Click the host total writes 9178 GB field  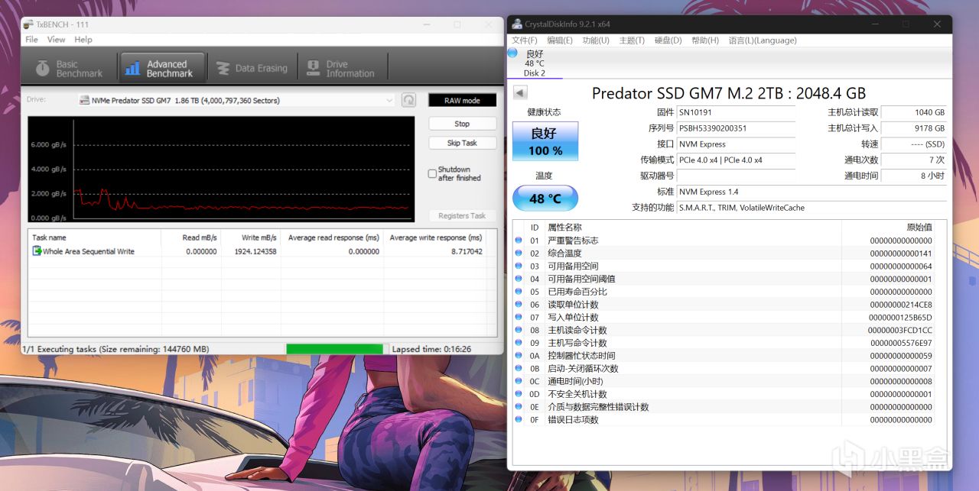tap(913, 128)
